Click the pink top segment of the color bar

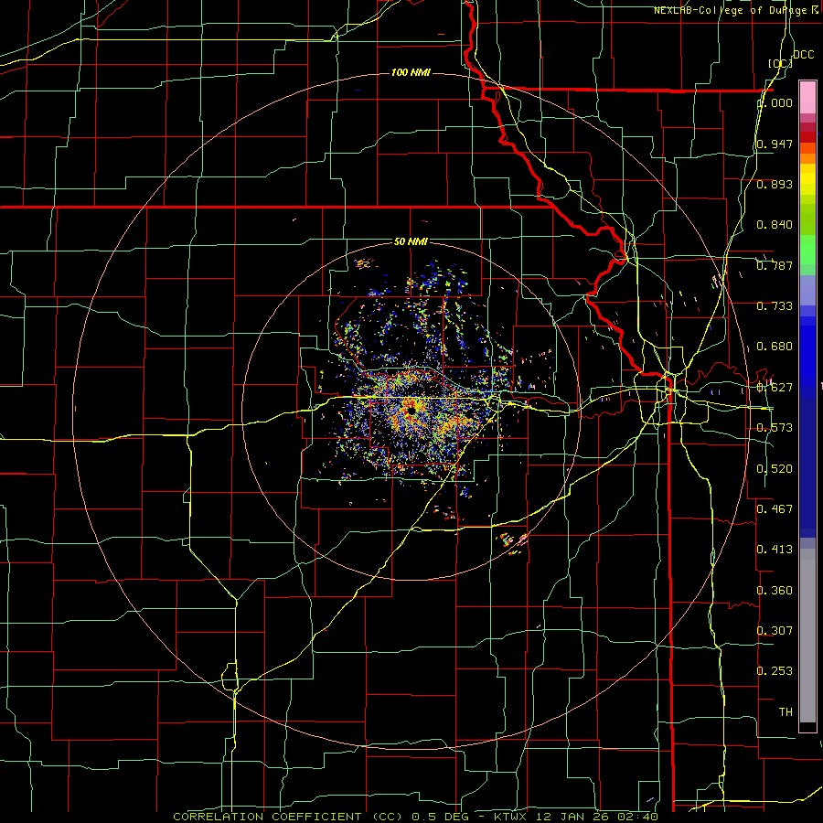point(807,98)
